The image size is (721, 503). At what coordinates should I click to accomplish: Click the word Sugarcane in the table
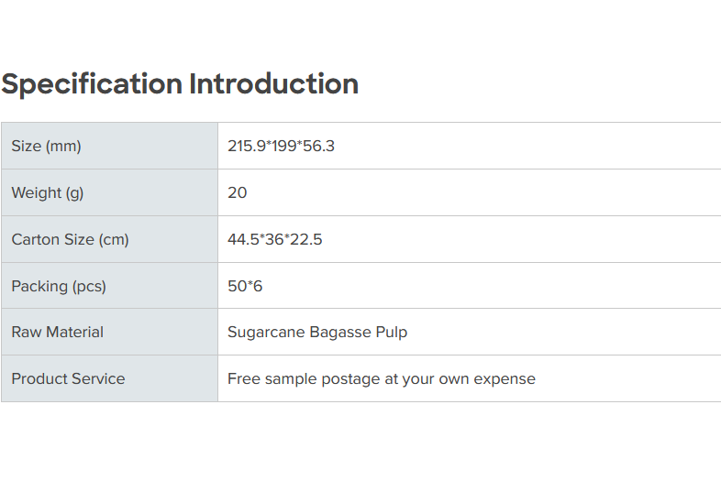pyautogui.click(x=266, y=333)
